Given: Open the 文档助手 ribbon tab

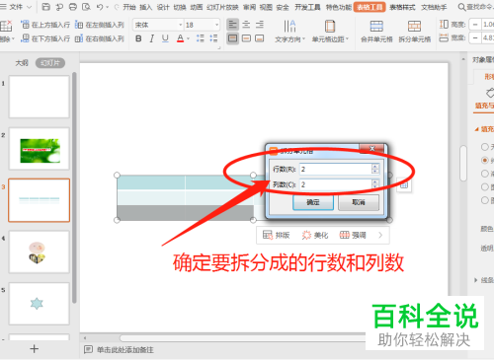Looking at the screenshot, I should tap(434, 7).
